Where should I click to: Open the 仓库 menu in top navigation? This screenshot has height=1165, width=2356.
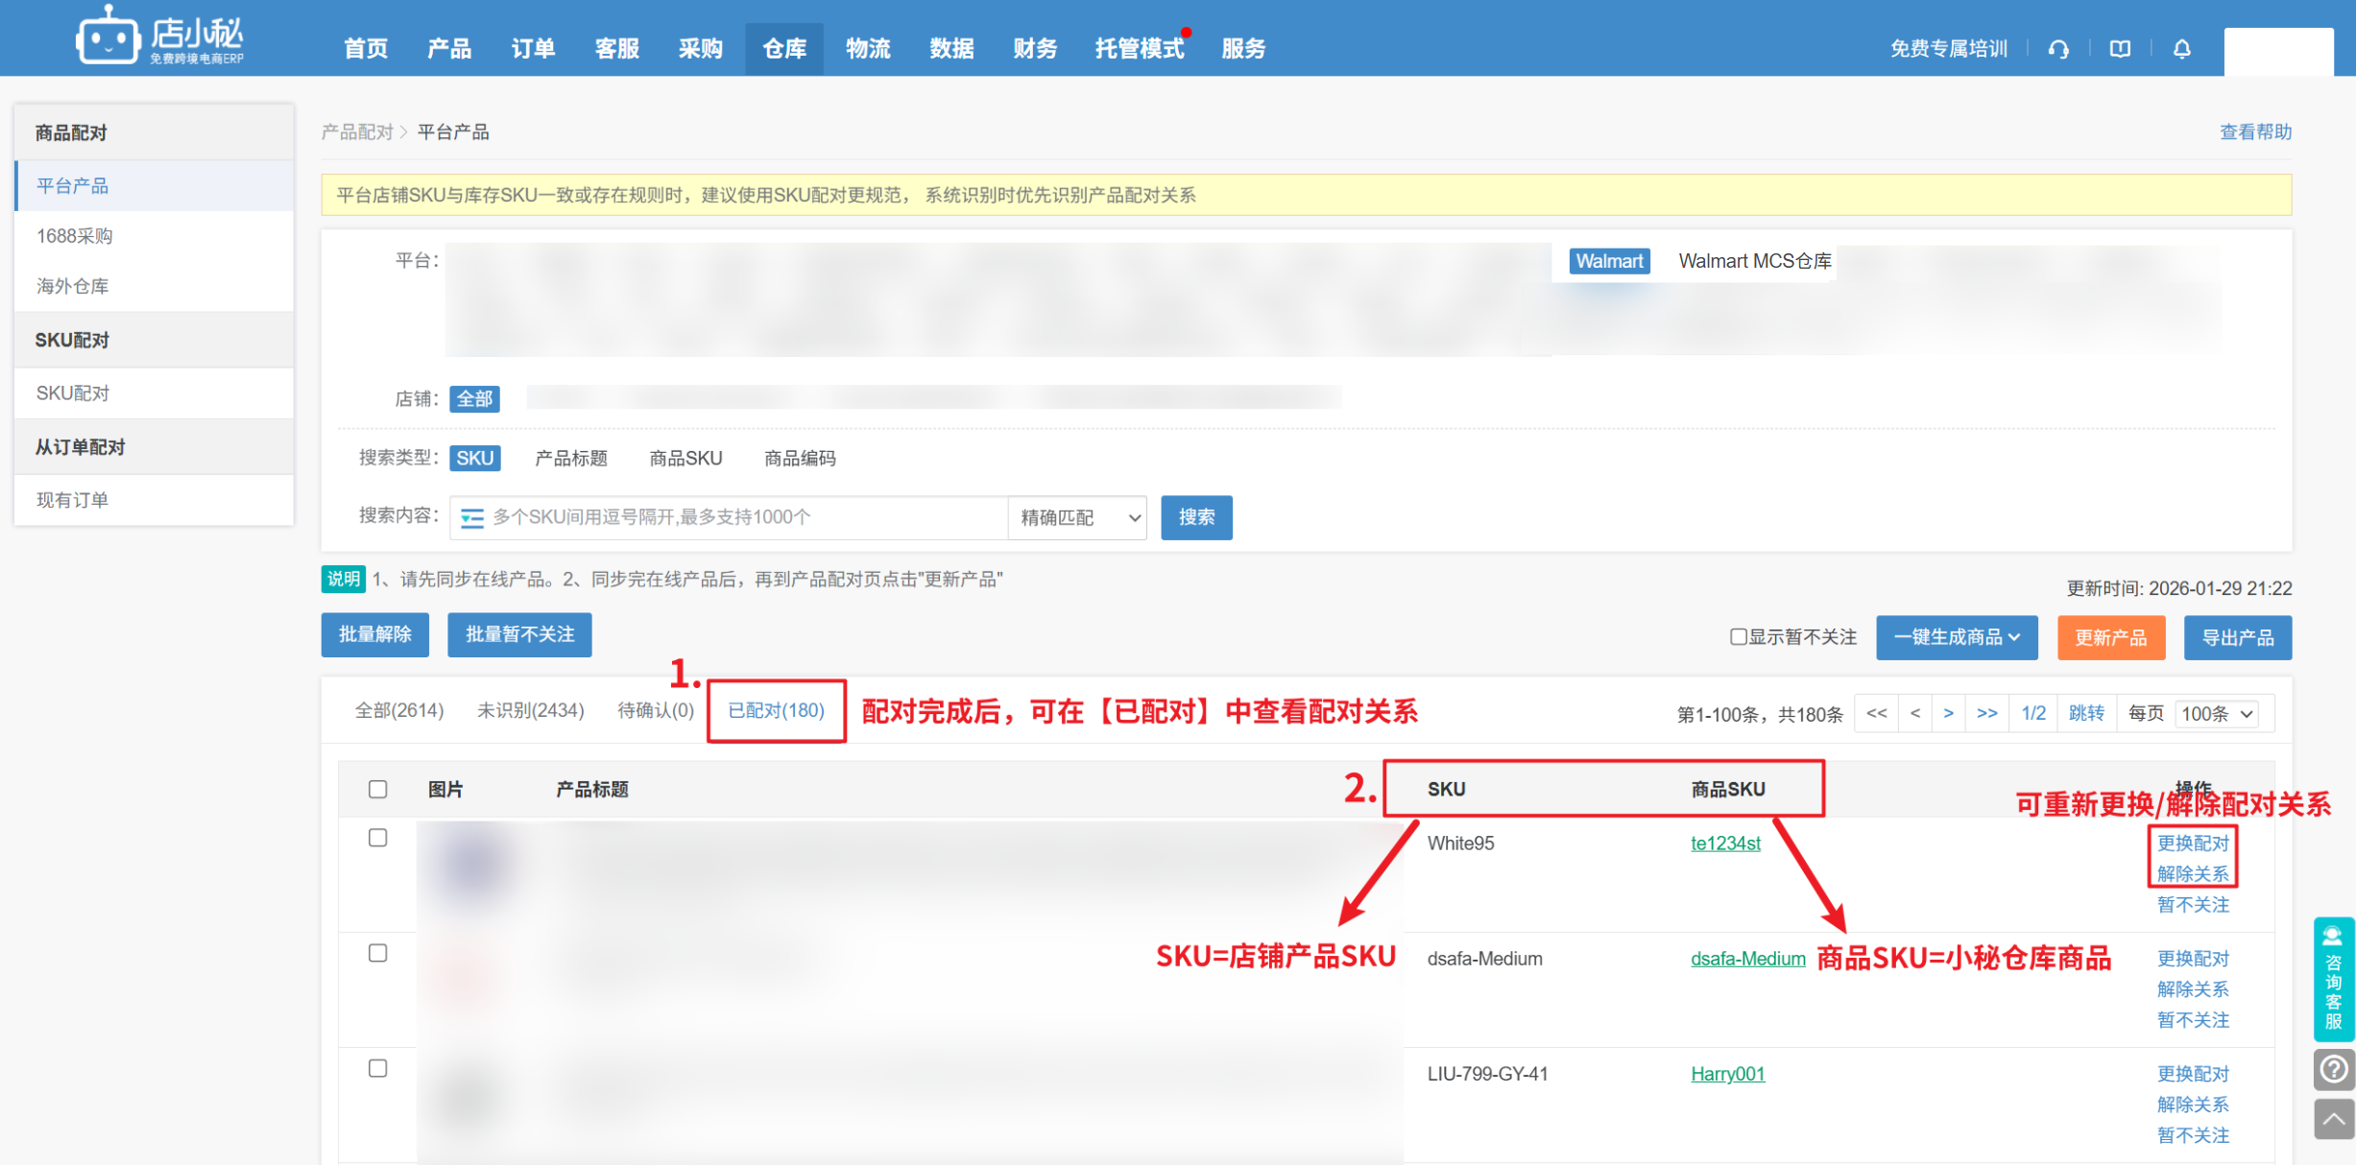tap(783, 49)
